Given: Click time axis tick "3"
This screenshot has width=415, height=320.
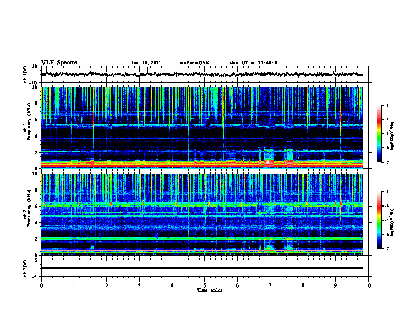Looking at the screenshot, I should [x=139, y=285].
